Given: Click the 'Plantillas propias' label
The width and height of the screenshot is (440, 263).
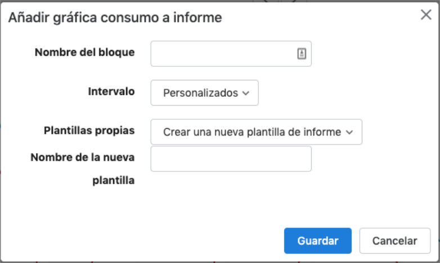Looking at the screenshot, I should point(89,131).
